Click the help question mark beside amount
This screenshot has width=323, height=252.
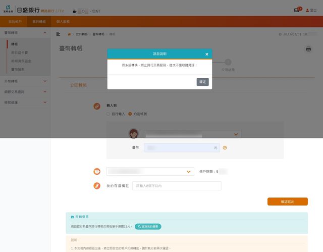point(225,148)
